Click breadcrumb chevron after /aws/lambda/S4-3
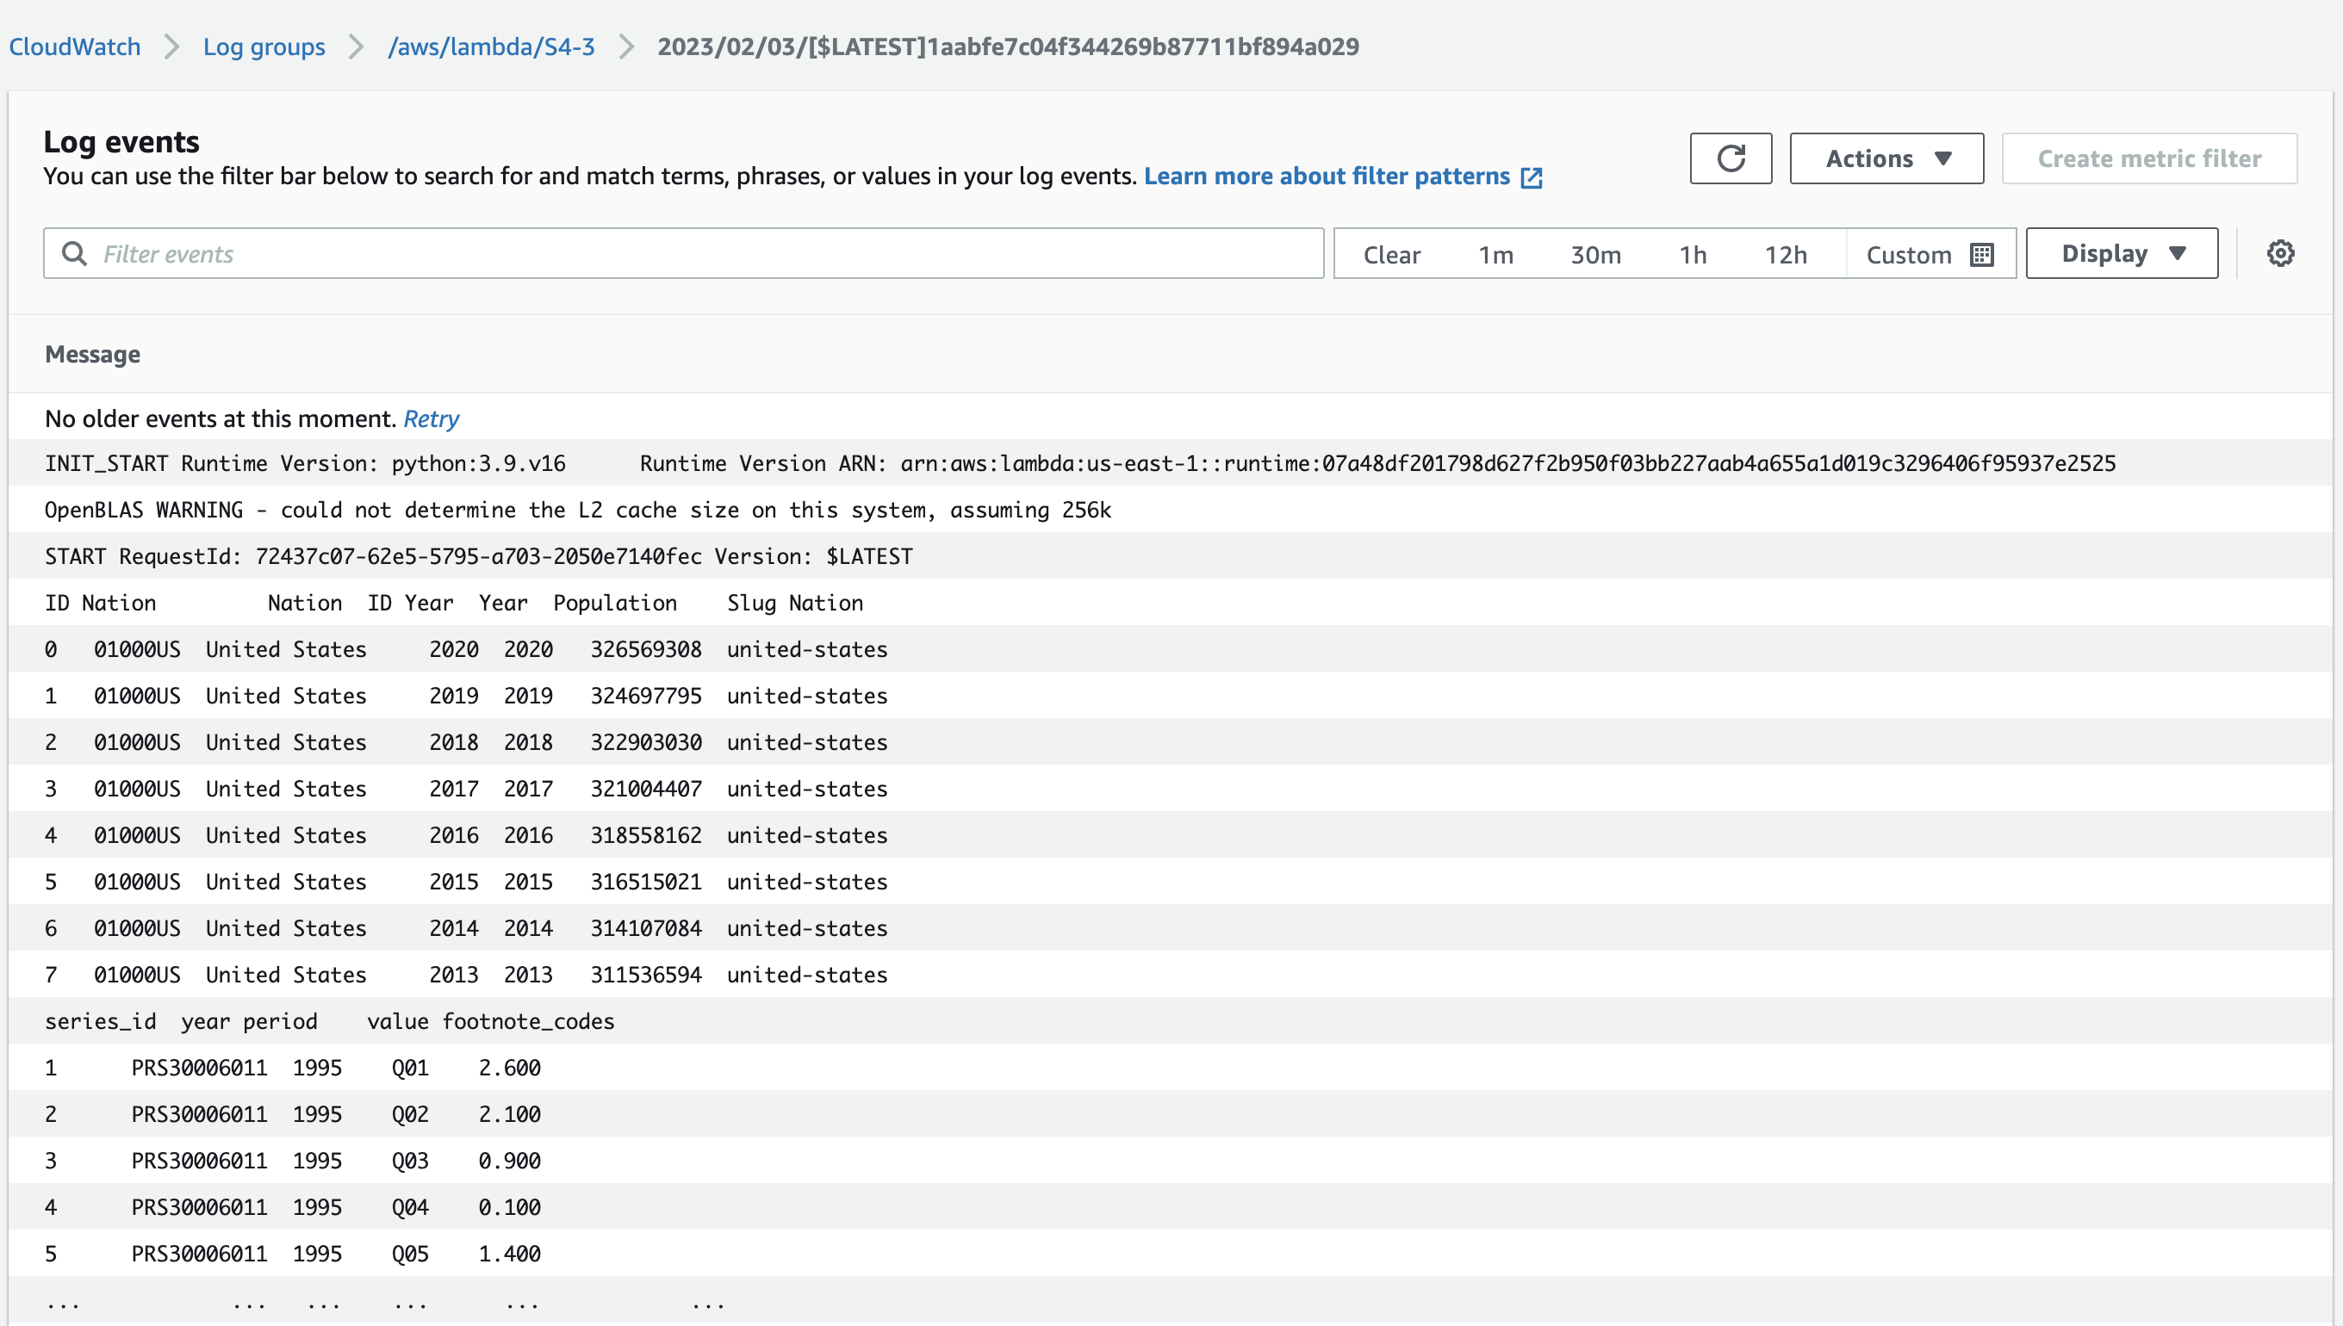Viewport: 2343px width, 1326px height. click(626, 46)
